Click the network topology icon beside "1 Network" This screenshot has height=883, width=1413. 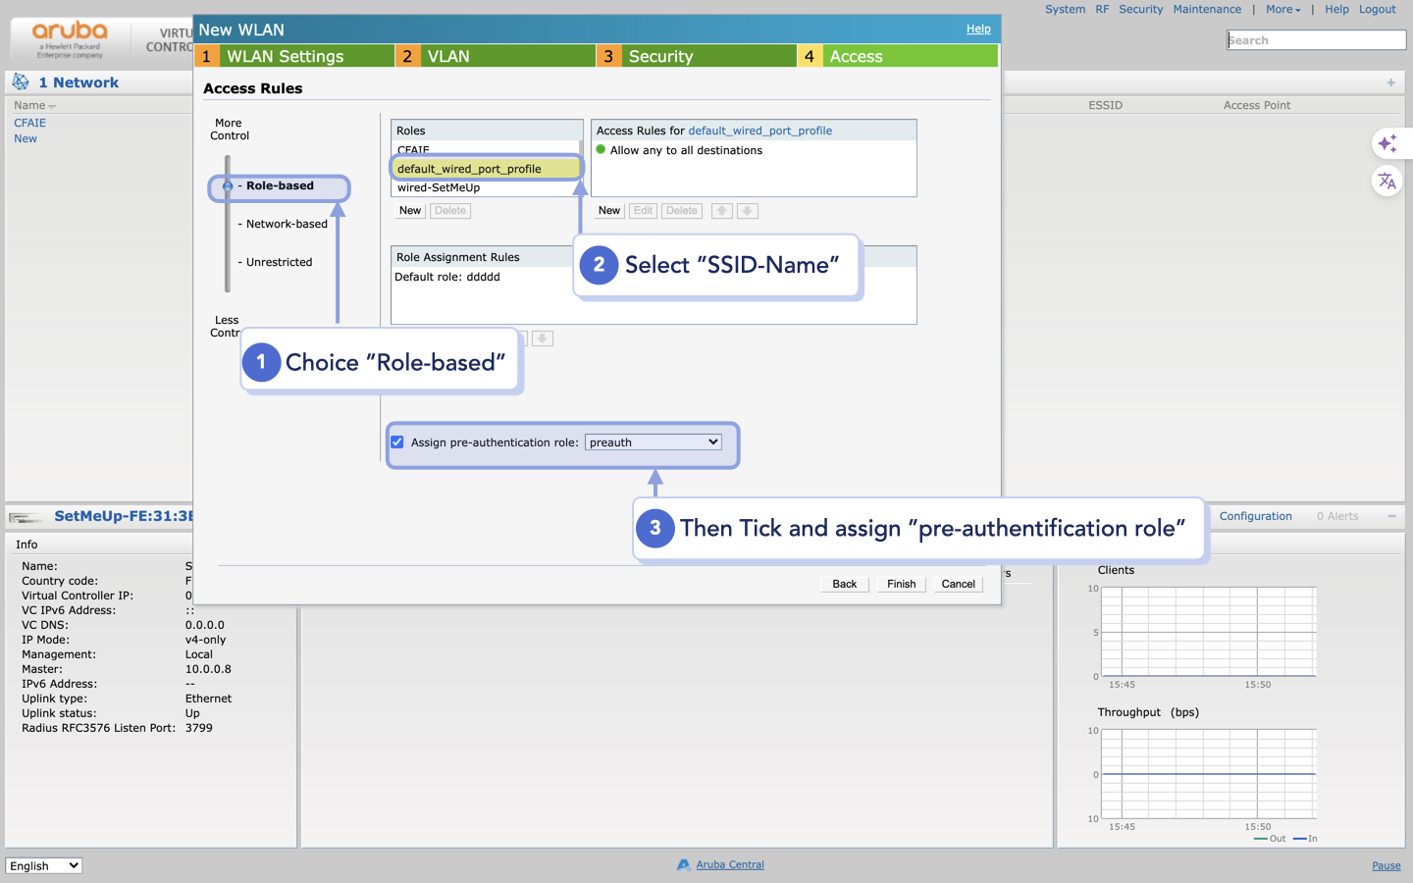pyautogui.click(x=19, y=81)
